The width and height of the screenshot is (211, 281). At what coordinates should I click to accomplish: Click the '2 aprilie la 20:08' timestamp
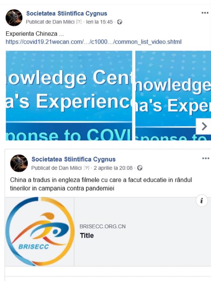point(113,168)
